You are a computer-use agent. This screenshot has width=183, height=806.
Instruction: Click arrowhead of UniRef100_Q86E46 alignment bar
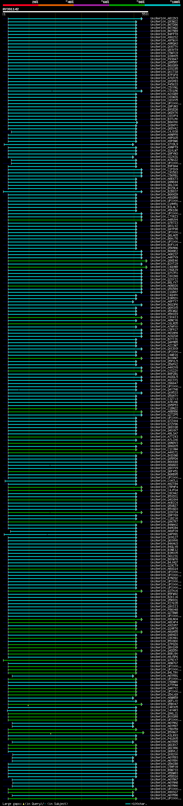point(146,261)
